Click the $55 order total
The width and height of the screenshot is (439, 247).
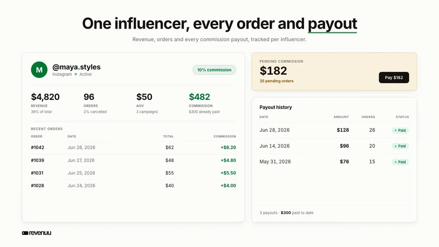click(x=170, y=173)
